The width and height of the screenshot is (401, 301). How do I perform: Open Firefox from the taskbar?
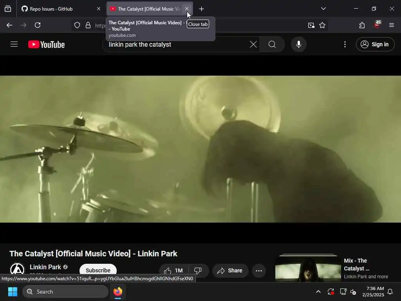pyautogui.click(x=118, y=292)
